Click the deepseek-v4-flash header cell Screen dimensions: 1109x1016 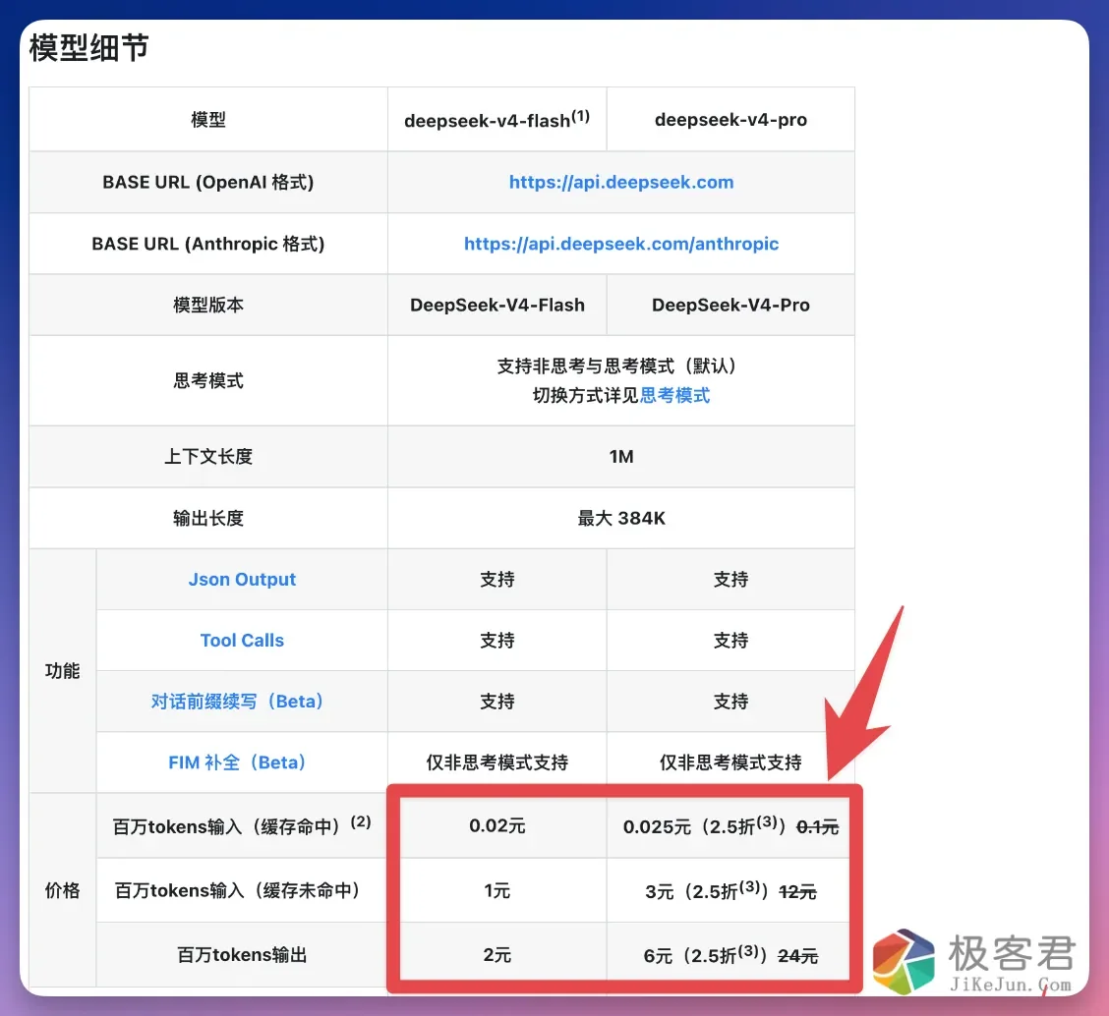pyautogui.click(x=497, y=120)
